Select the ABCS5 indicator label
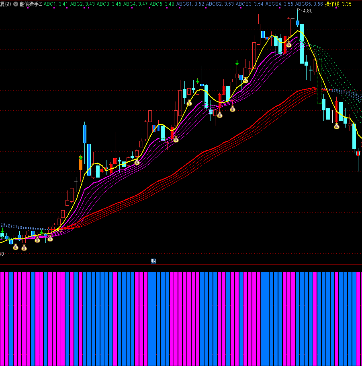 309,4
